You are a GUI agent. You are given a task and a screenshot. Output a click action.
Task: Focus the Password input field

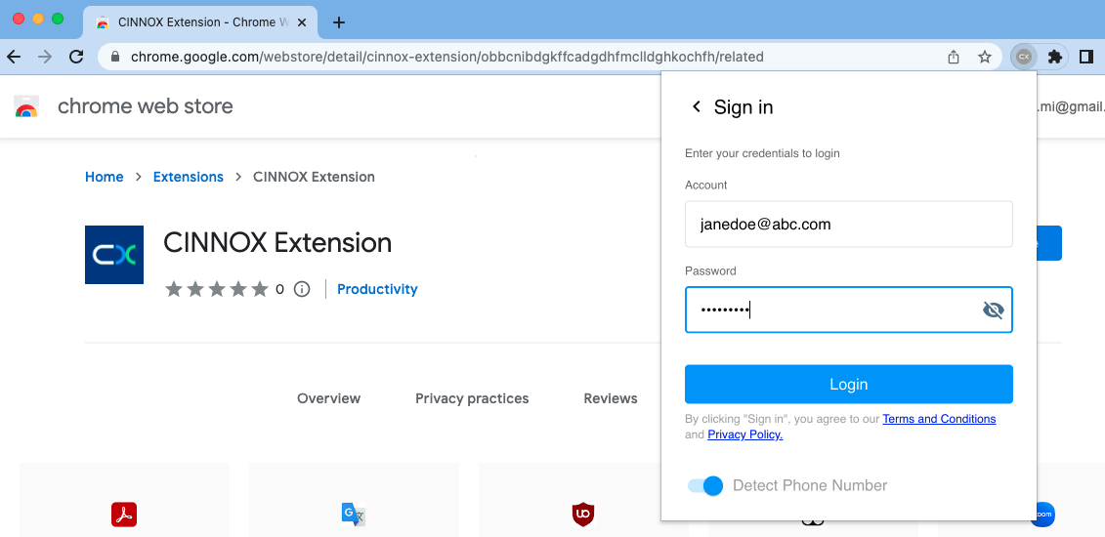pyautogui.click(x=848, y=310)
